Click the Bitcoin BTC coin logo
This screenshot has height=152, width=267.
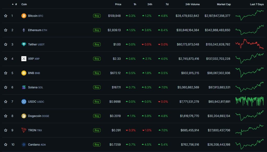tap(24, 16)
